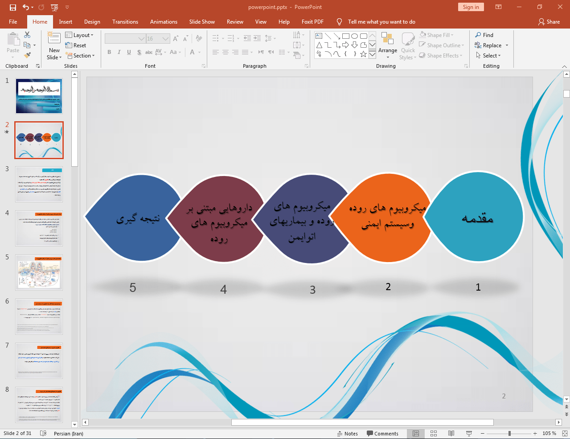Click the Find magnifier icon
Screen dimensions: 570x439
(x=478, y=35)
